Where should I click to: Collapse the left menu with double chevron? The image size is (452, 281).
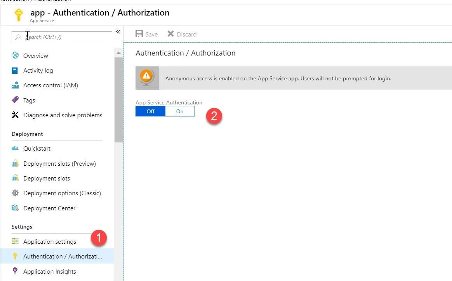pyautogui.click(x=118, y=32)
